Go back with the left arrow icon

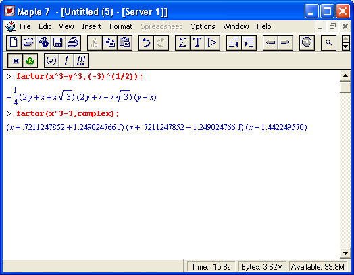pos(270,42)
